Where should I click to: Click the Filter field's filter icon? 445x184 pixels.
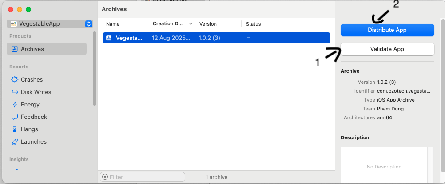click(x=105, y=177)
